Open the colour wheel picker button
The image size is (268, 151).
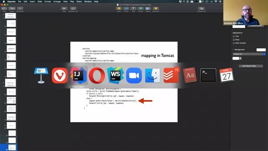240,58
